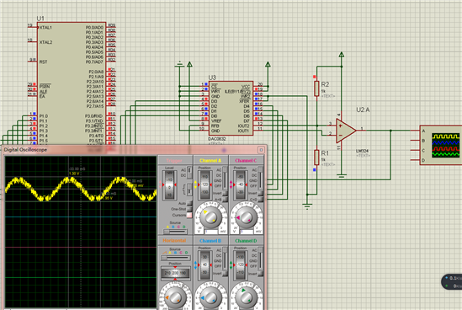Click the Horizontal Source slider
The height and width of the screenshot is (310, 462).
(175, 258)
